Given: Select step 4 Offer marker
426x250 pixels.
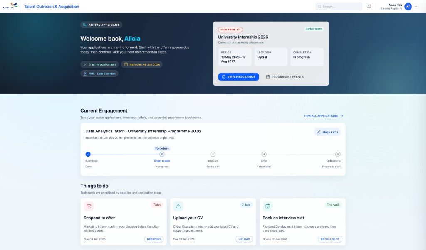Looking at the screenshot, I should coord(264,154).
